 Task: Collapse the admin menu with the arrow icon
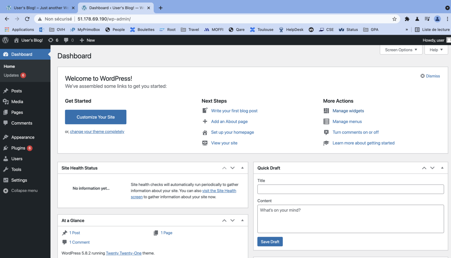point(6,190)
